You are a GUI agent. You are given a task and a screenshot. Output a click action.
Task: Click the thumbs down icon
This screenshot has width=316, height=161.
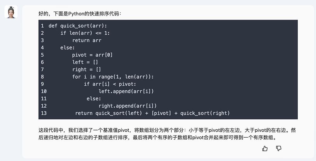[278, 148]
